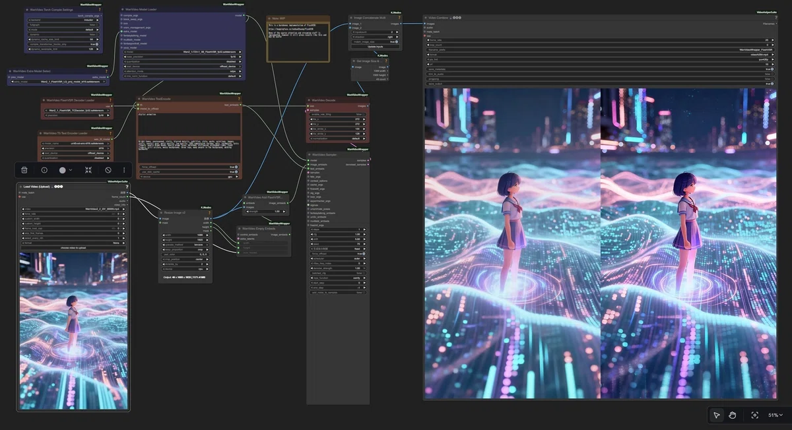
Task: Bypass the selected node with the slashed-circle icon
Action: coord(108,169)
